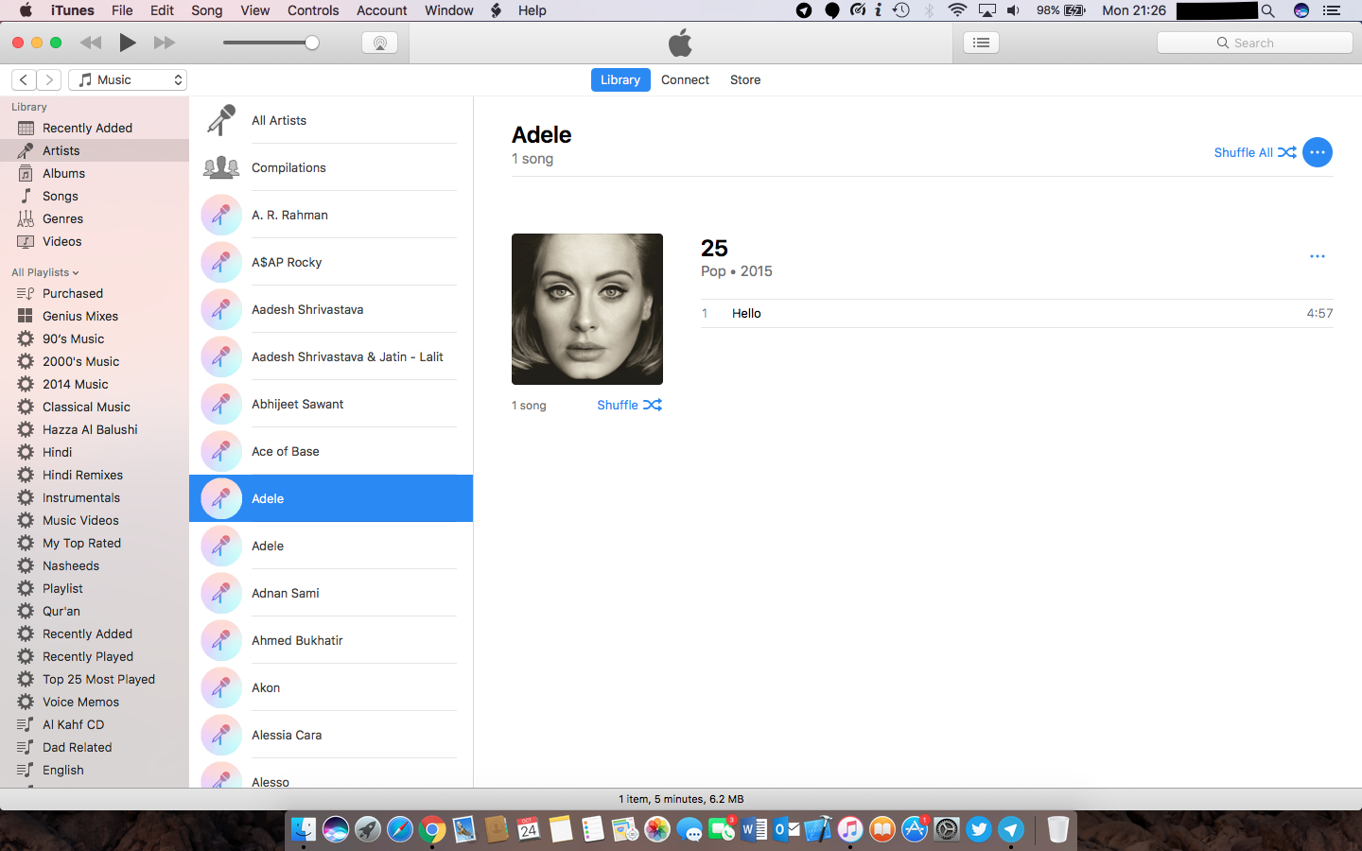
Task: Open Finder from the Dock
Action: pyautogui.click(x=304, y=829)
